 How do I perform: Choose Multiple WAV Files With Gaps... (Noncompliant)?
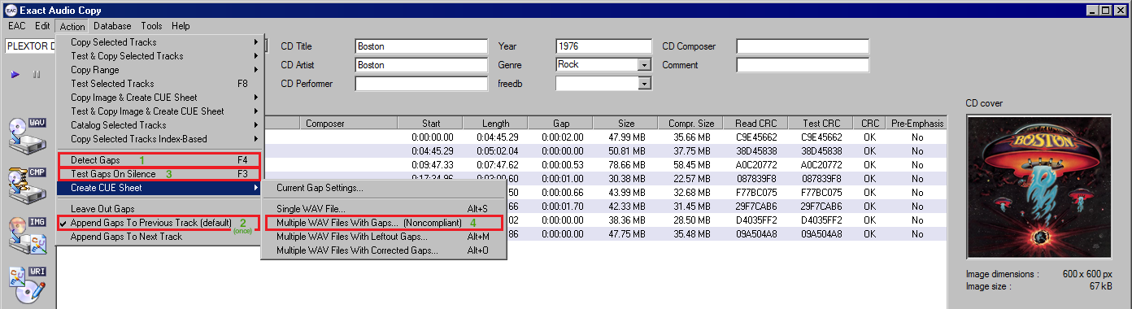point(383,223)
